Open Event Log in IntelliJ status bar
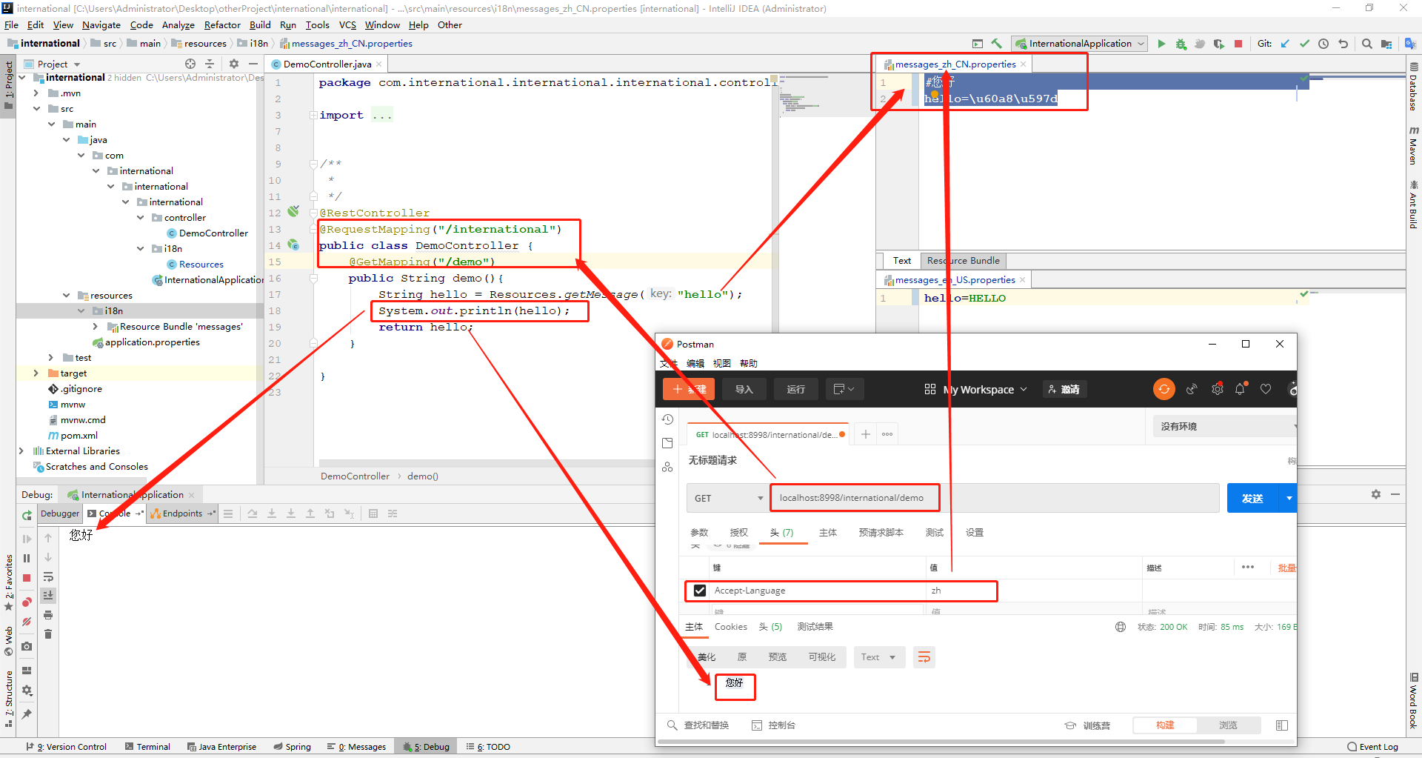This screenshot has width=1422, height=758. coord(1373,747)
